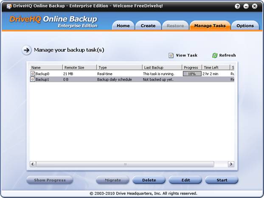Sort tasks by Last Backup column header
Screen dimensions: 264x198
(162, 68)
